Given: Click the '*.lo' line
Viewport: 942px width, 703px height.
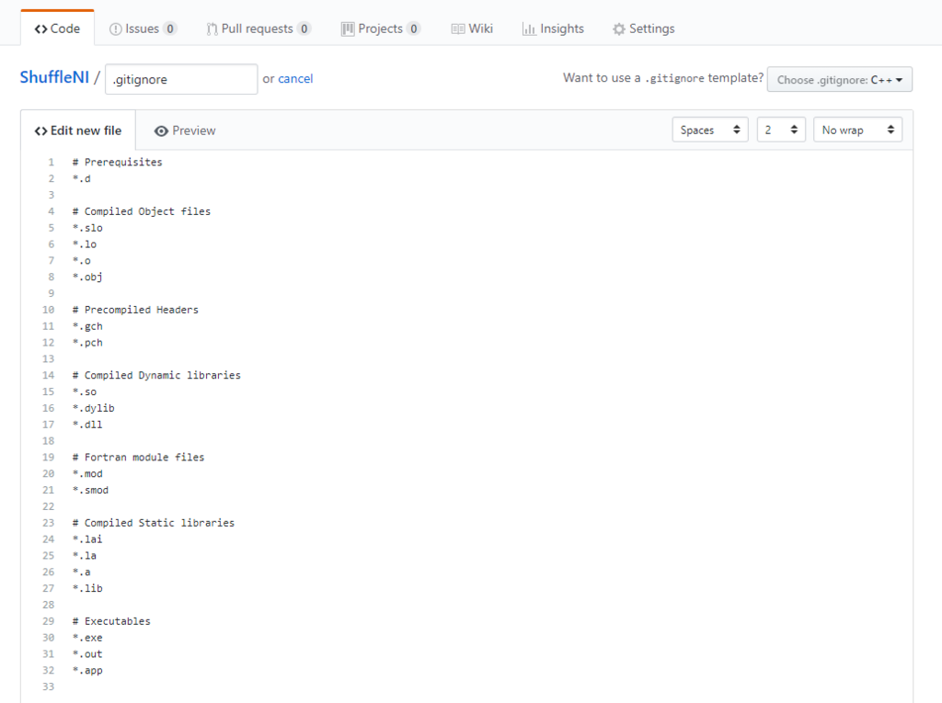Looking at the screenshot, I should [x=85, y=244].
